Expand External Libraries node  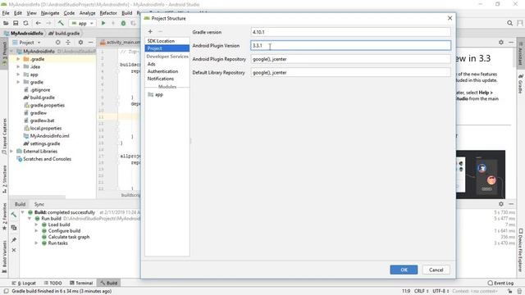[11, 151]
